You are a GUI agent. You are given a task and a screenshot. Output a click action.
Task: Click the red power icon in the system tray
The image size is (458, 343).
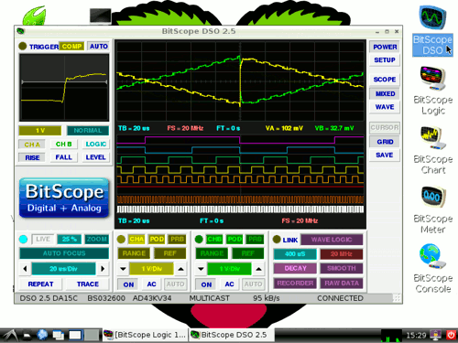pyautogui.click(x=451, y=335)
